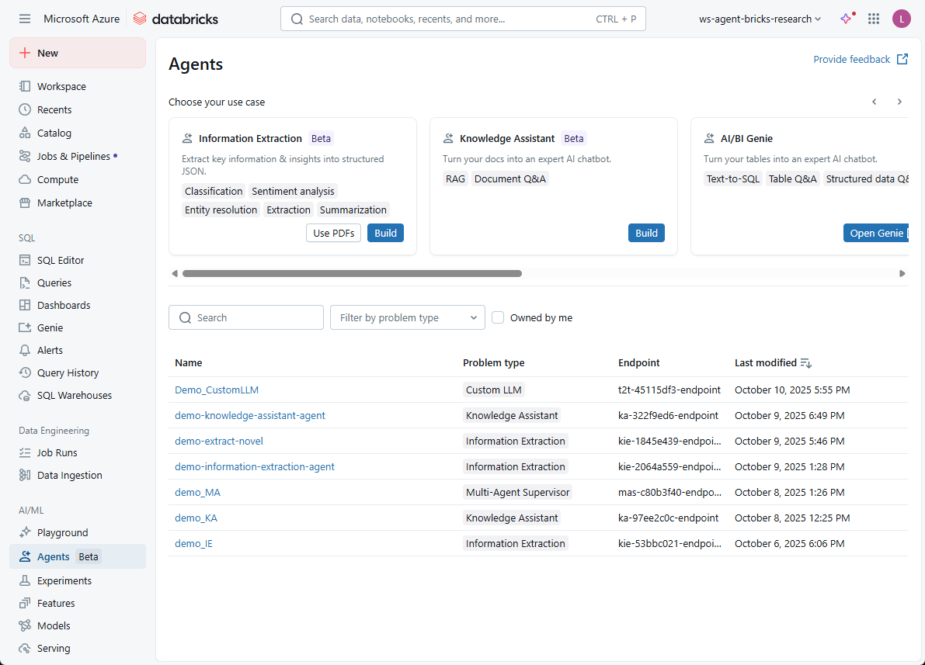Open the Databricks Assistant sparkle icon

[x=847, y=19]
